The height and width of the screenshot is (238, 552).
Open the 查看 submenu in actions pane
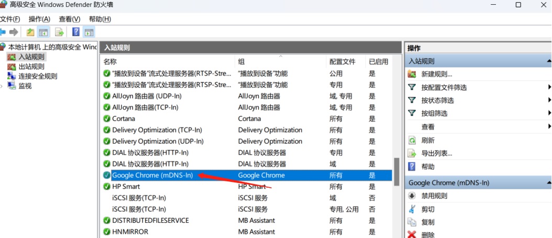coord(428,127)
